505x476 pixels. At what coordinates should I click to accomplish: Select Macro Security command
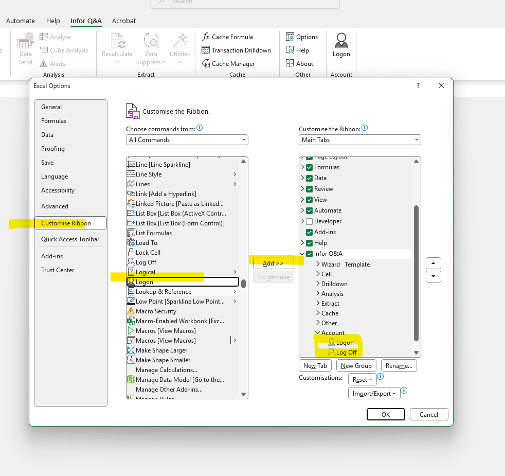coord(182,311)
